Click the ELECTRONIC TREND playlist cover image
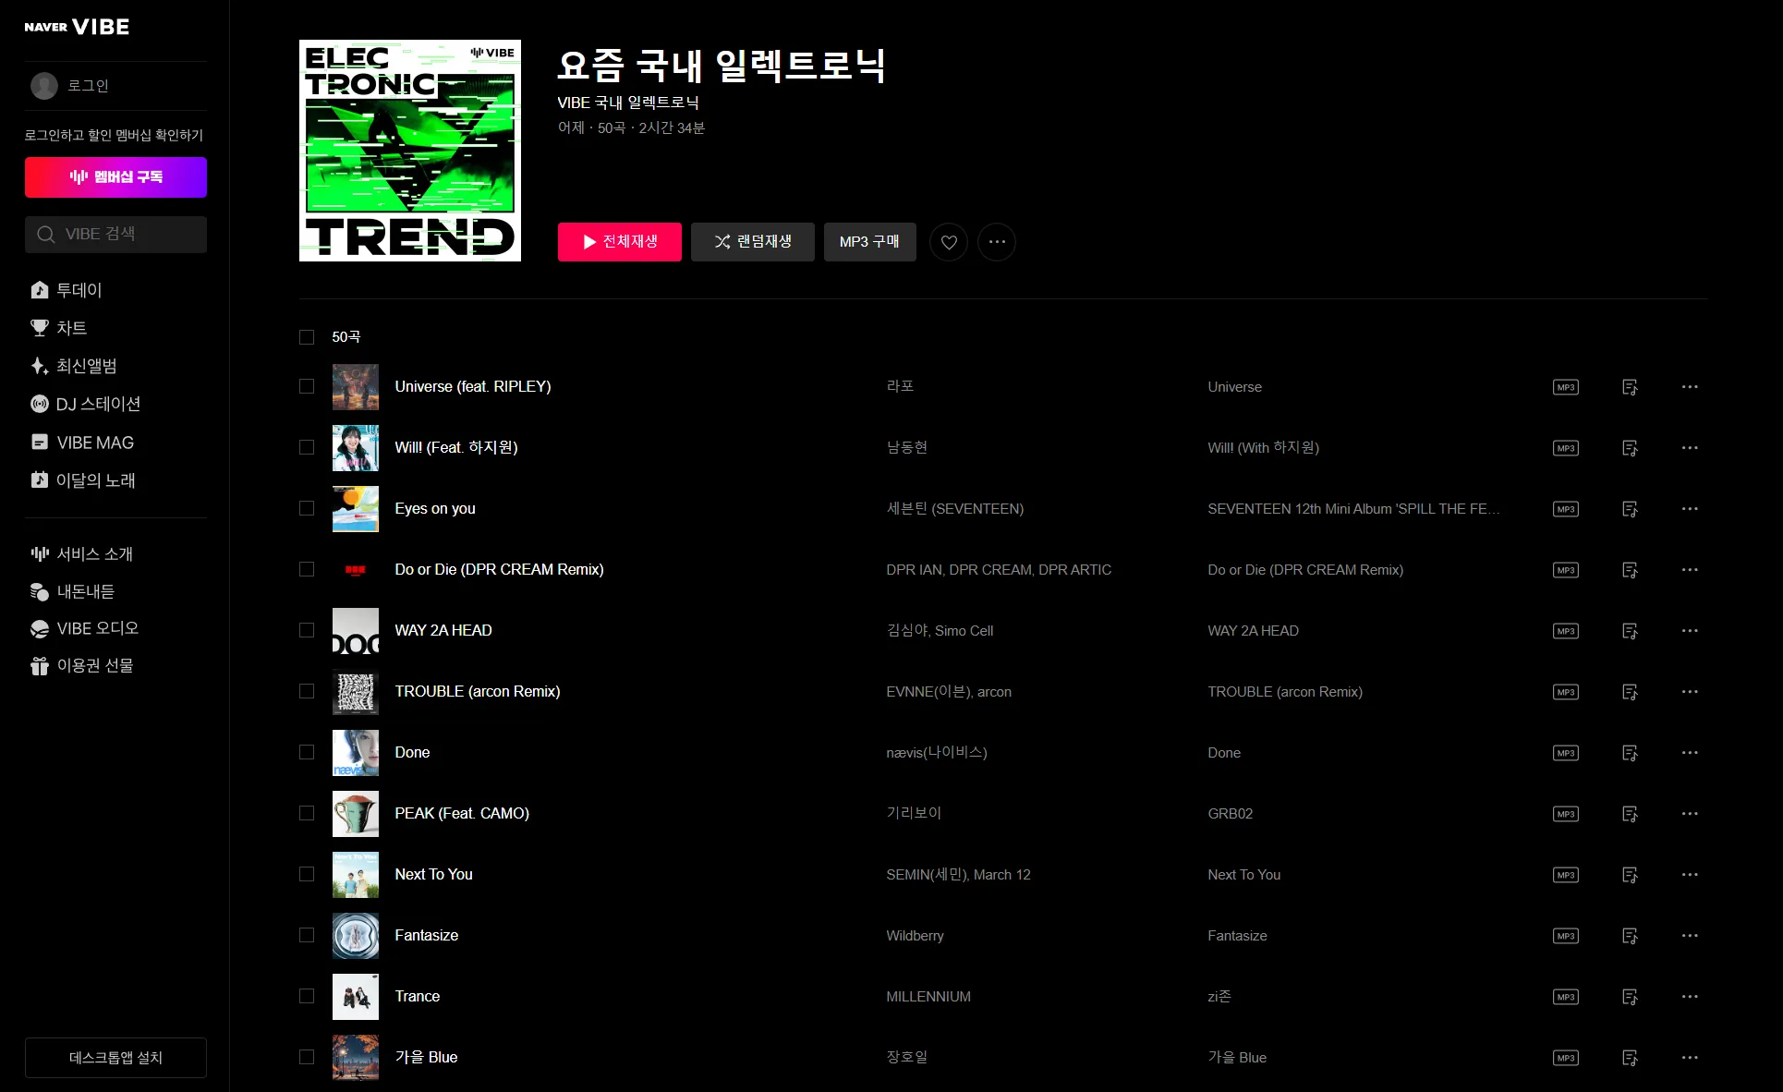This screenshot has height=1092, width=1783. click(x=410, y=151)
